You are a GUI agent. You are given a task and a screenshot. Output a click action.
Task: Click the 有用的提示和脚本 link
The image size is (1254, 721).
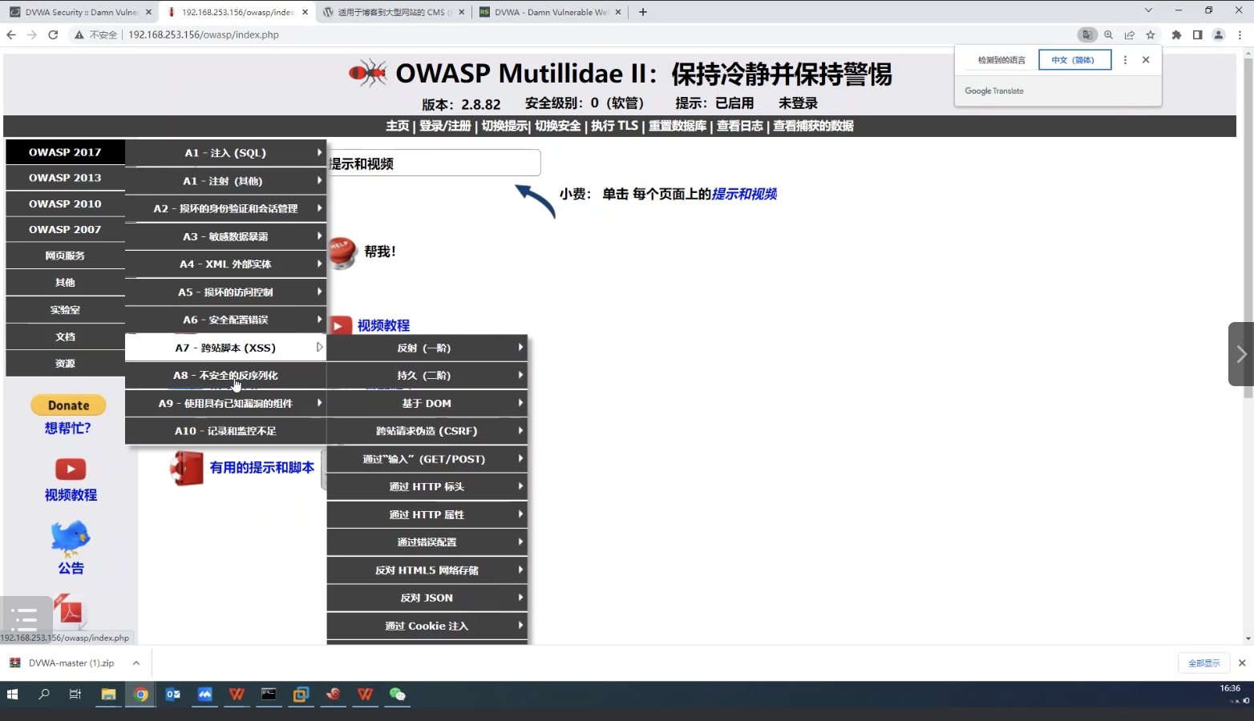262,468
